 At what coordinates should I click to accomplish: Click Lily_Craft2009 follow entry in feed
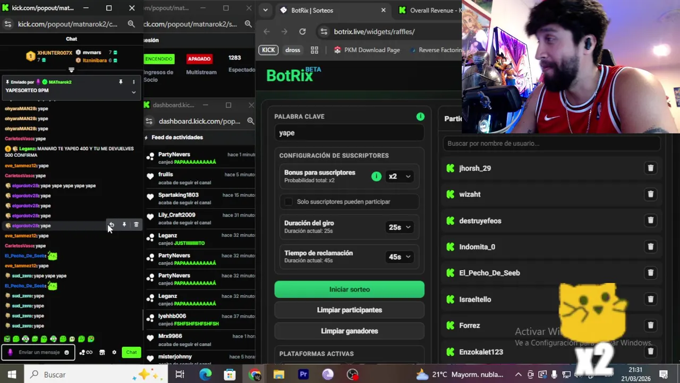click(x=201, y=219)
